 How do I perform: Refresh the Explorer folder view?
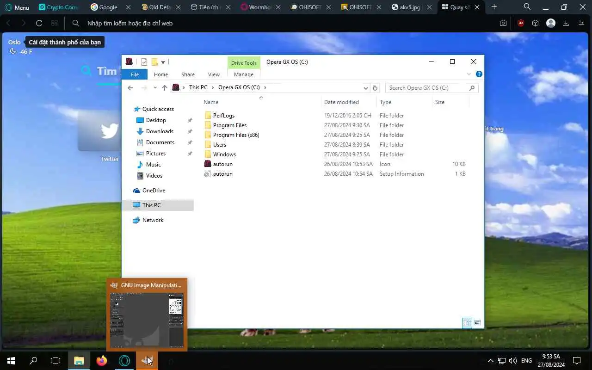[x=375, y=88]
